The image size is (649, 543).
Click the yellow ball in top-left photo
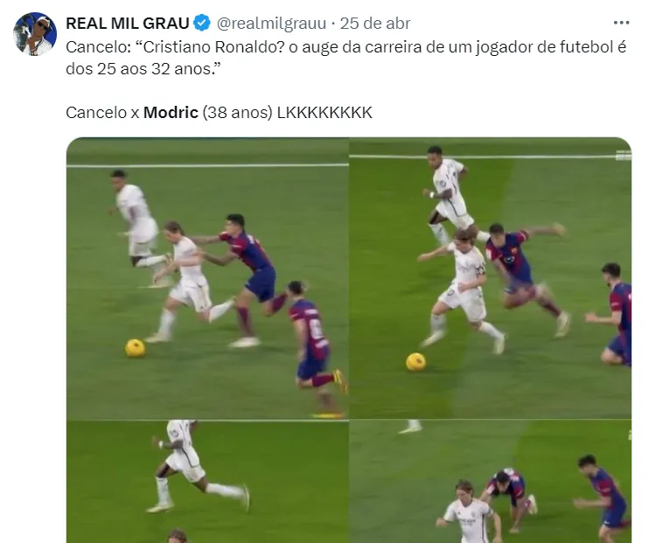(136, 348)
